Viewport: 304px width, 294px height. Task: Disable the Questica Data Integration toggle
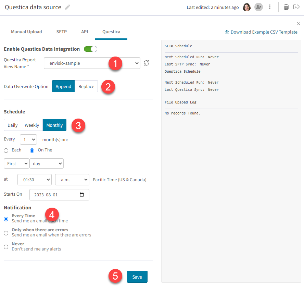[90, 49]
